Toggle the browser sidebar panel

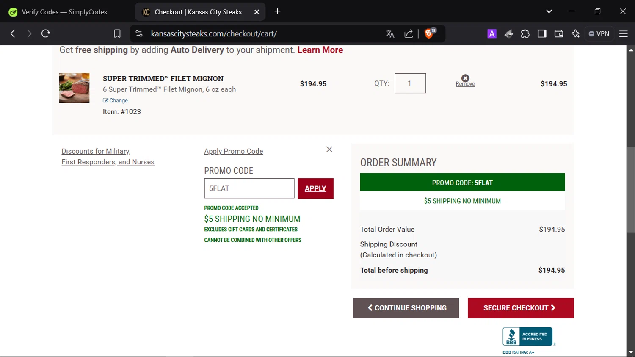(542, 34)
